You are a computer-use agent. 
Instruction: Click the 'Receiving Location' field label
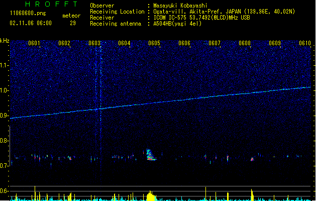117,12
